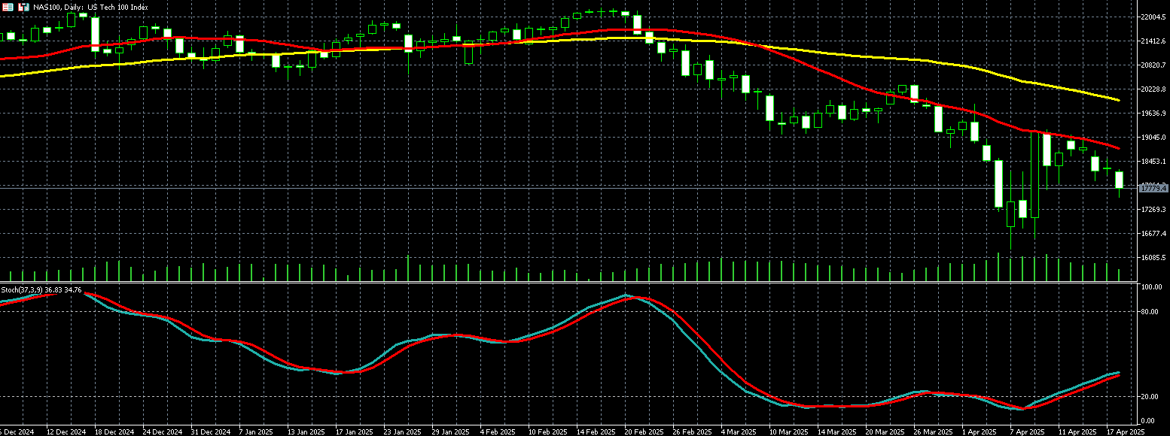Click the 22004.5 price scale label
Screen dimensions: 1170x436
coord(1153,17)
